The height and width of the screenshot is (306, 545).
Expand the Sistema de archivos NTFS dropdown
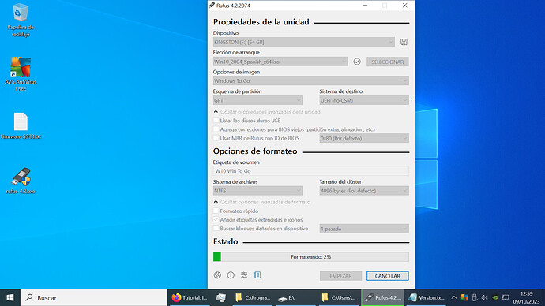point(257,191)
